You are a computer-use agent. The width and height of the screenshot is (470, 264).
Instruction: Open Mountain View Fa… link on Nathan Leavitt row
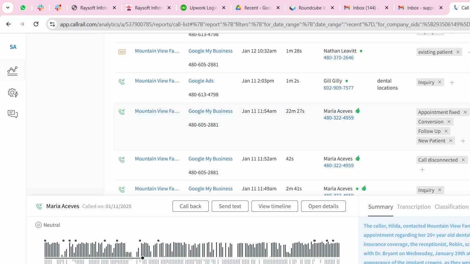click(157, 51)
